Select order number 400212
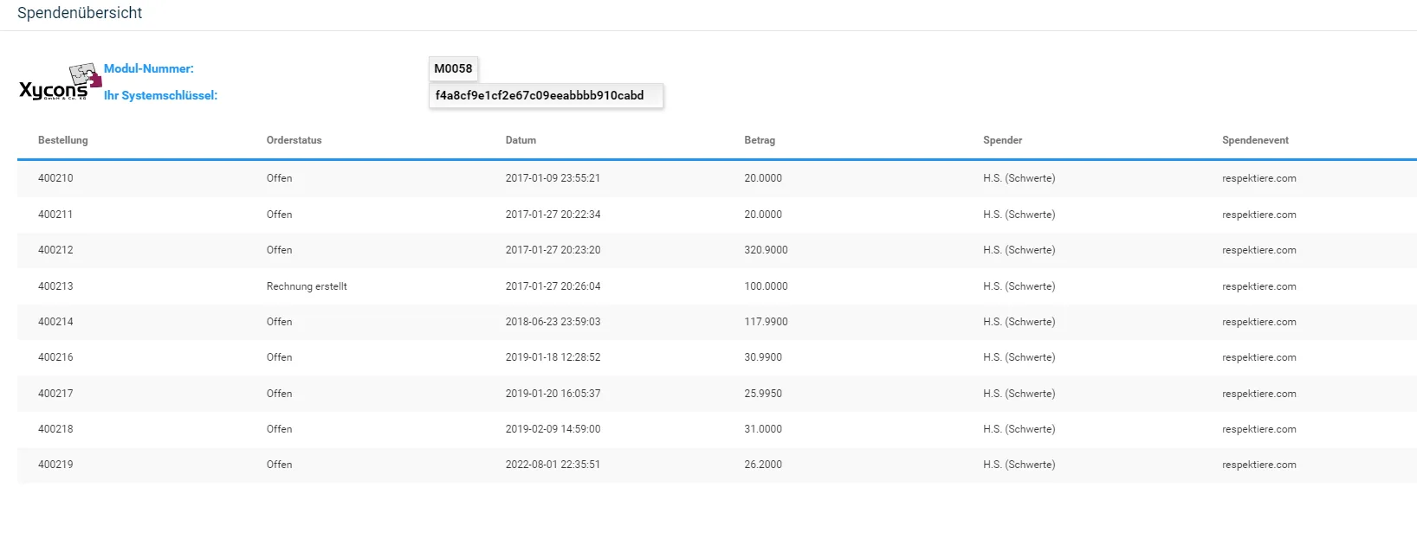Screen dimensions: 1417x539 (55, 250)
